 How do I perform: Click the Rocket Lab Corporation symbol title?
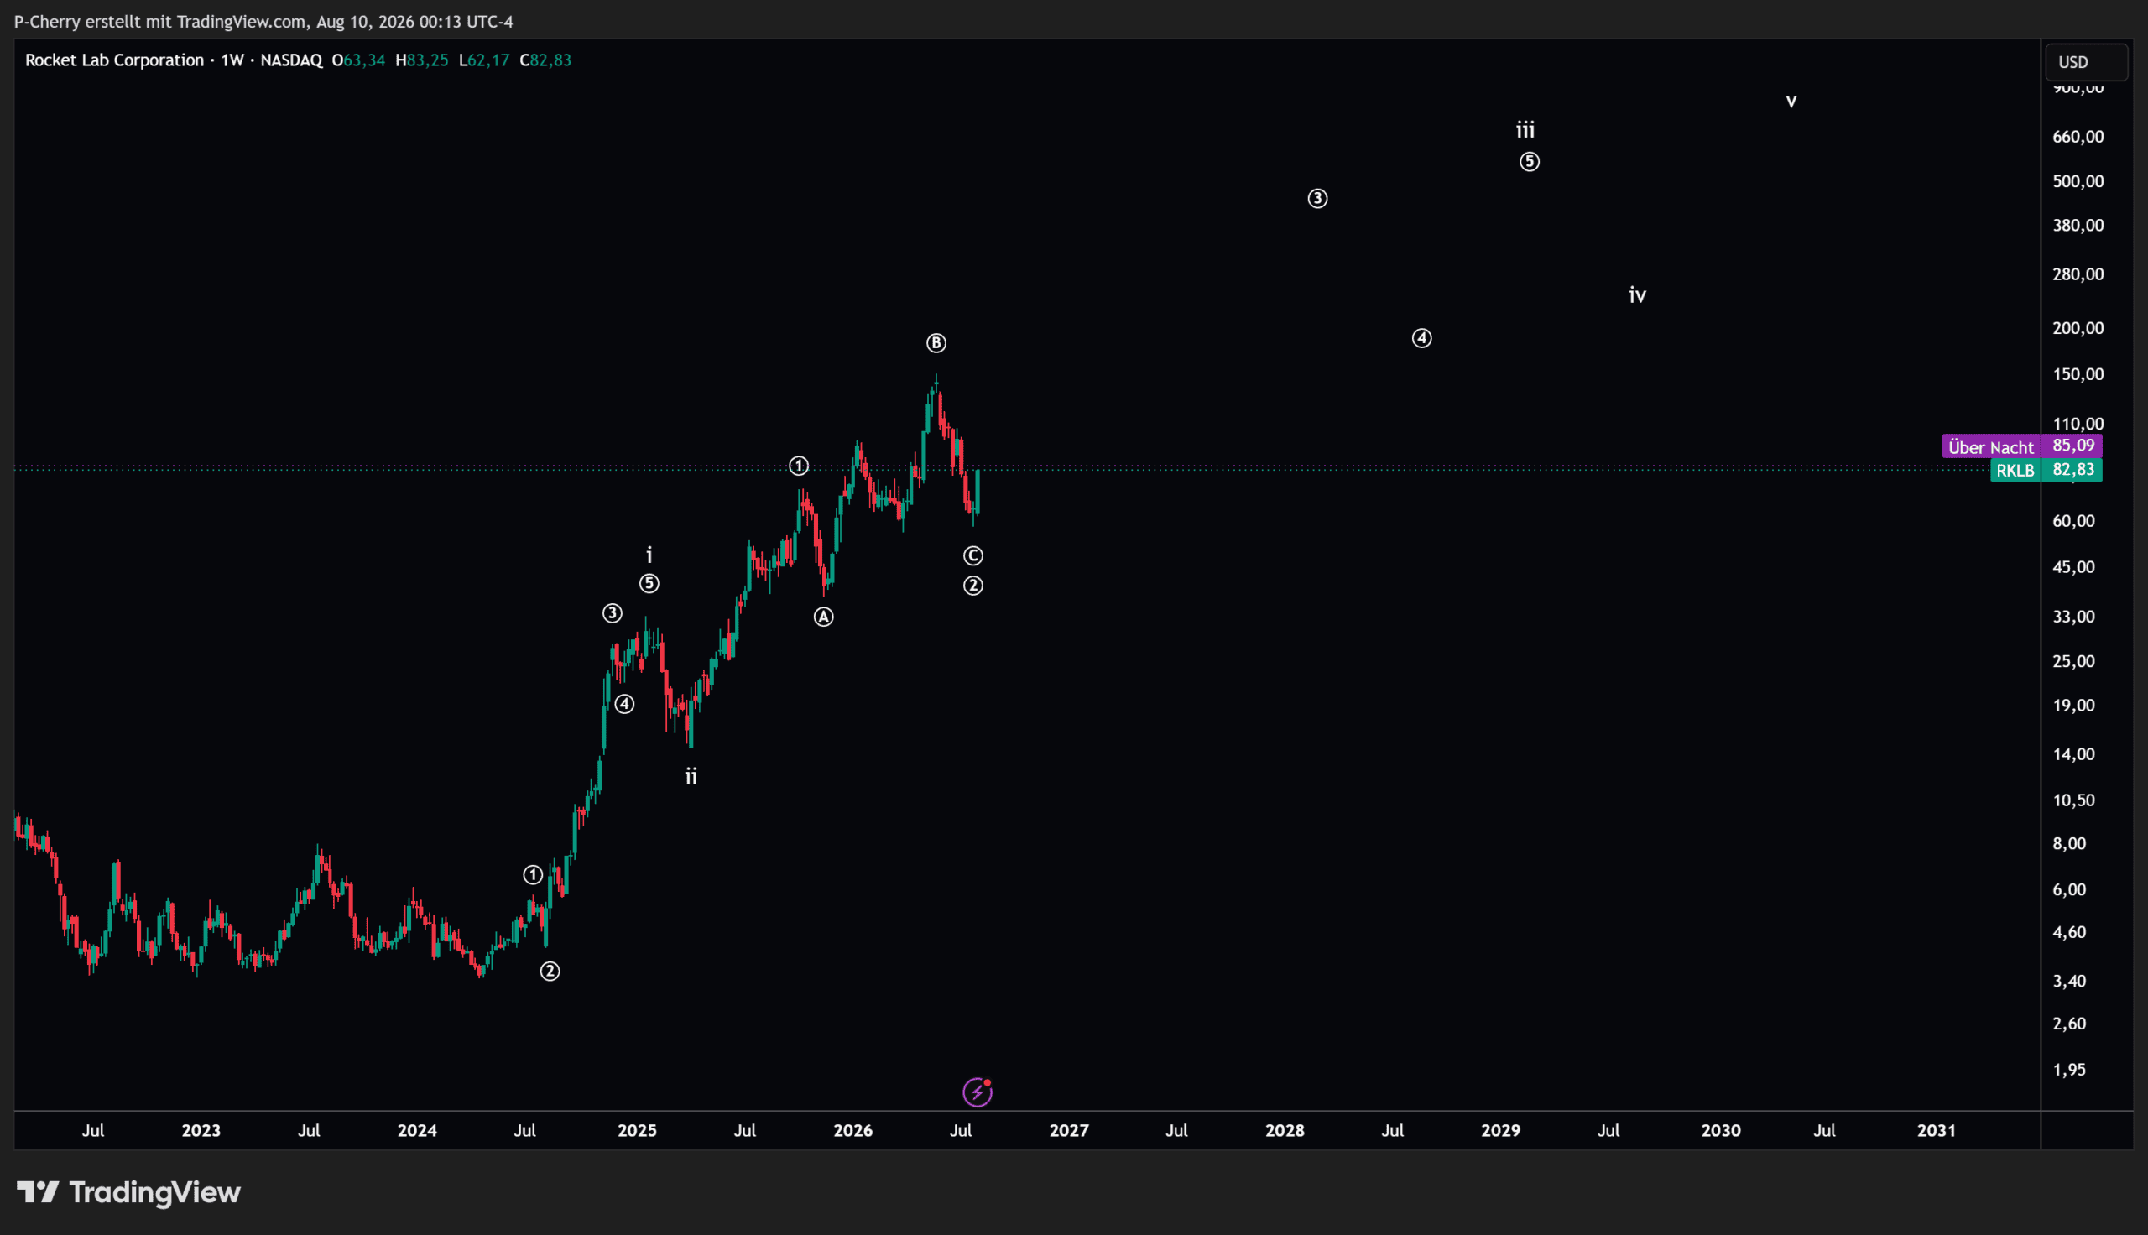(x=114, y=60)
